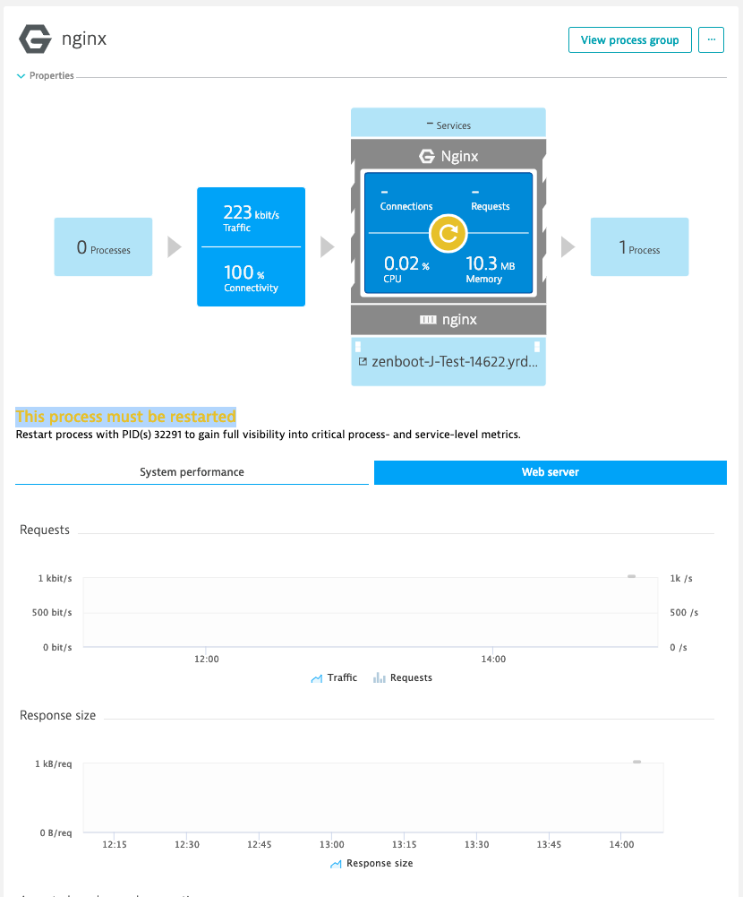Click the 1 Process outgoing tile
The width and height of the screenshot is (743, 897).
point(639,247)
